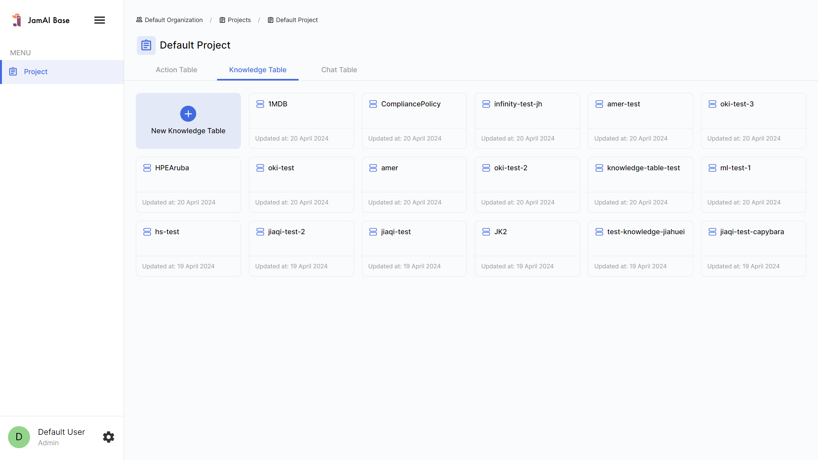Open the jiaqi-test-capybara table card
This screenshot has width=818, height=460.
(x=753, y=249)
